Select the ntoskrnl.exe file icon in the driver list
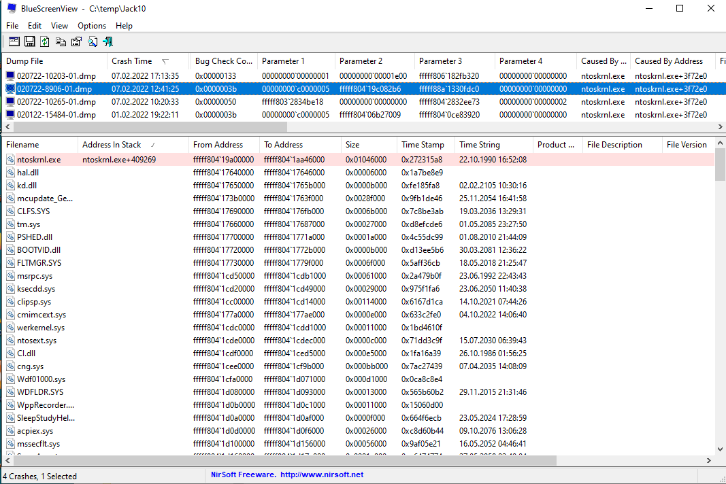Viewport: 726px width, 484px height. point(11,160)
